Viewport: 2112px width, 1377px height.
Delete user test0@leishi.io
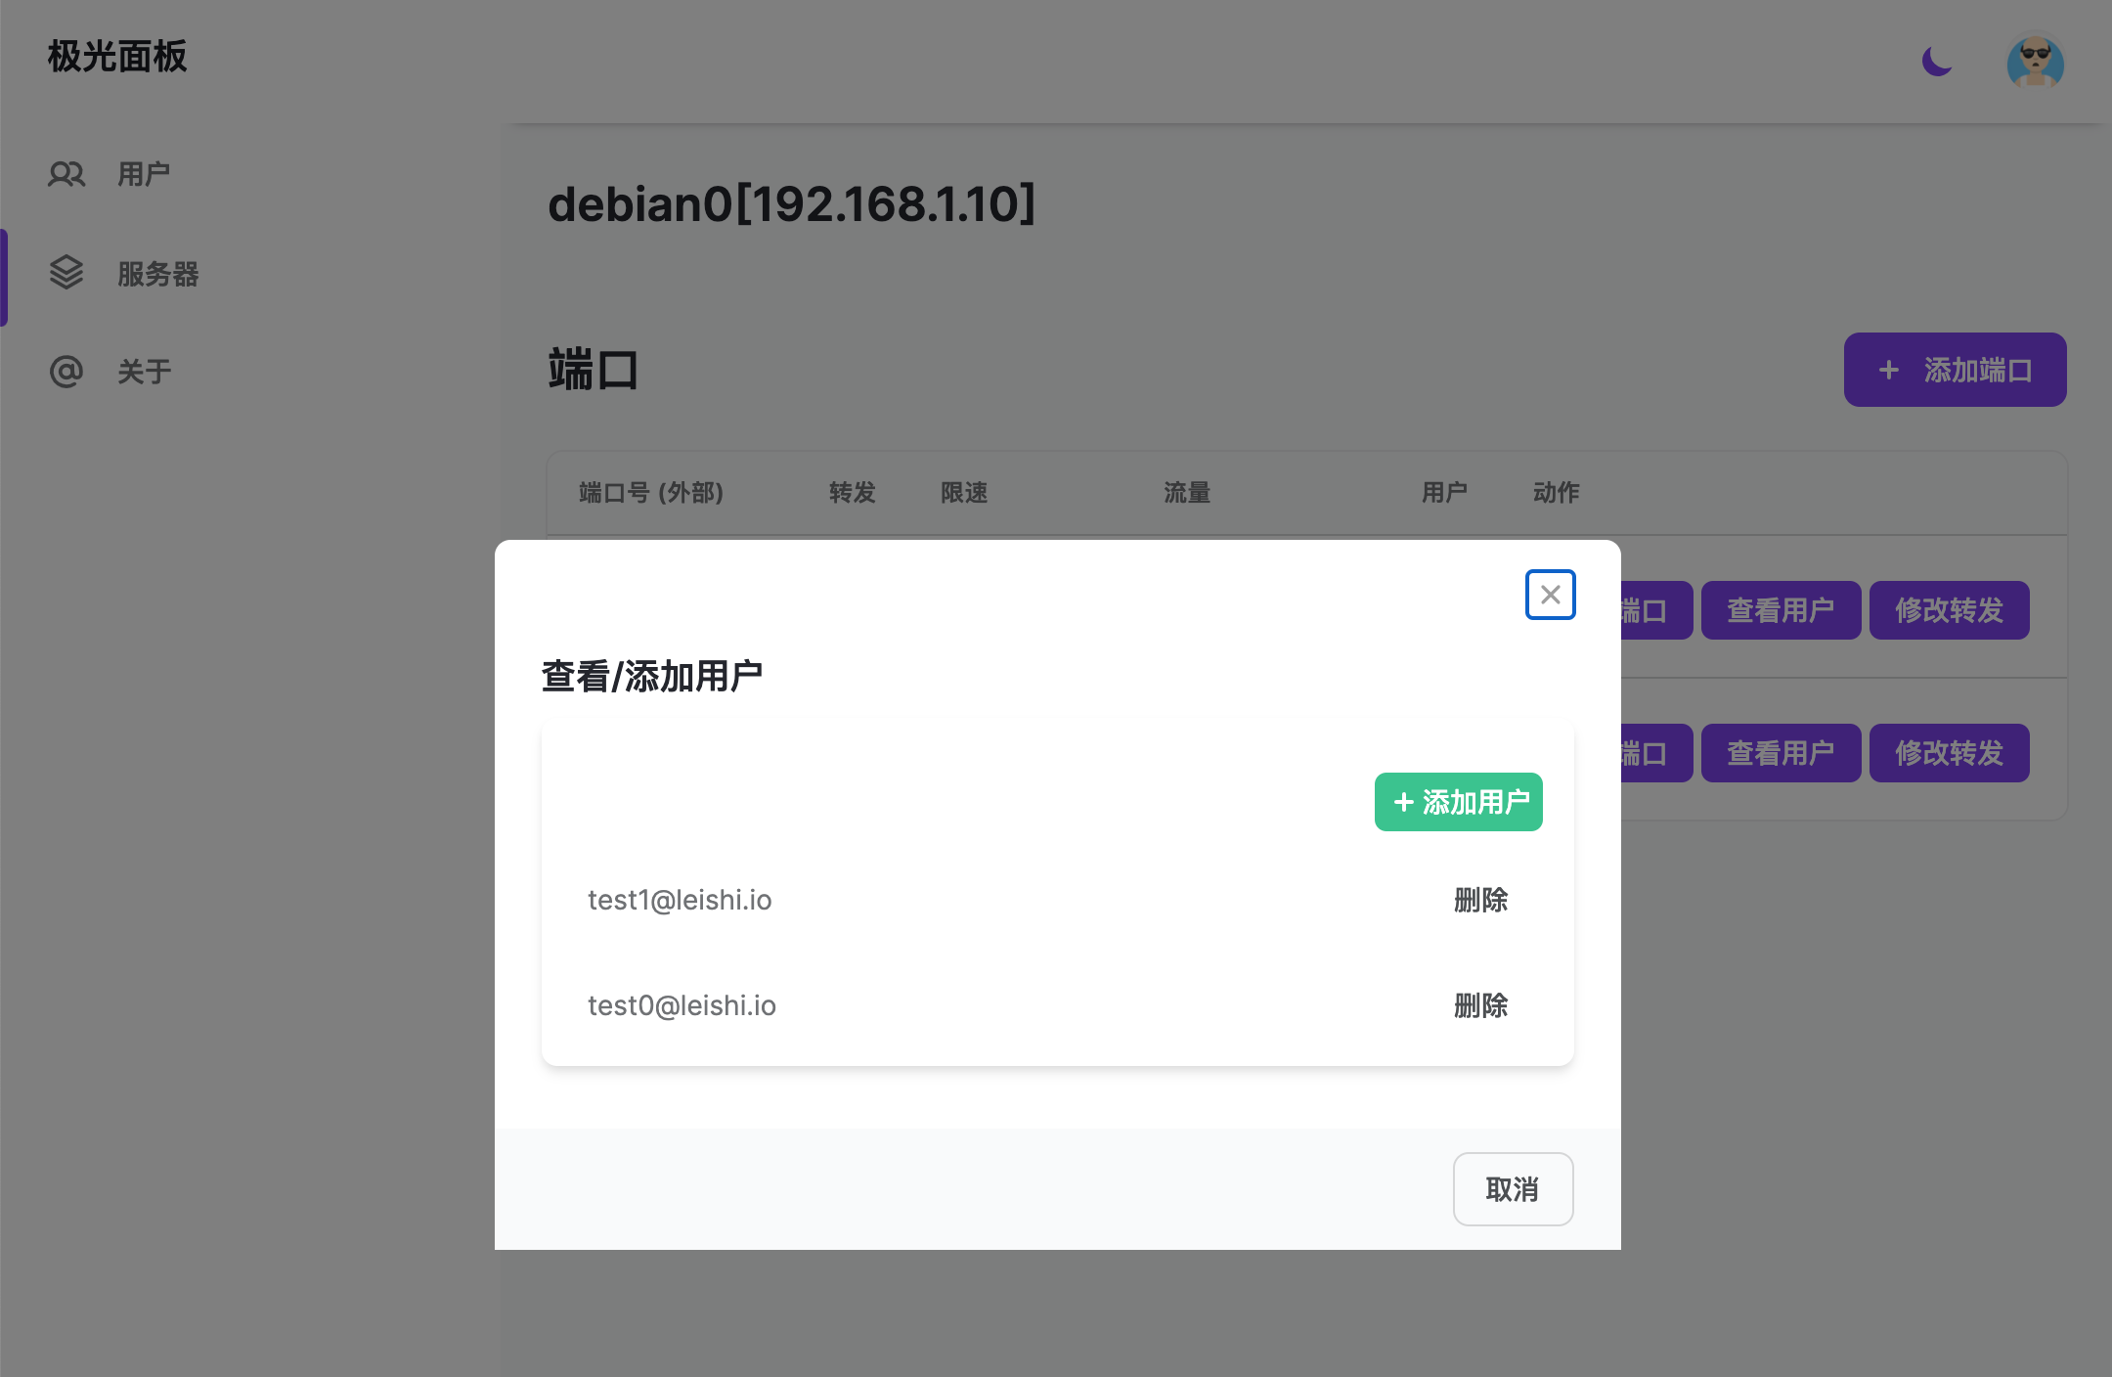pyautogui.click(x=1480, y=1005)
